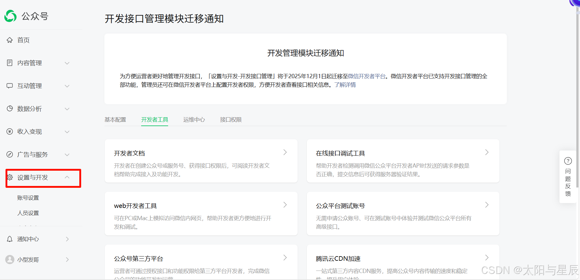Click the 设置与开发 gear icon
Screen dimensions: 580x280
(x=9, y=177)
